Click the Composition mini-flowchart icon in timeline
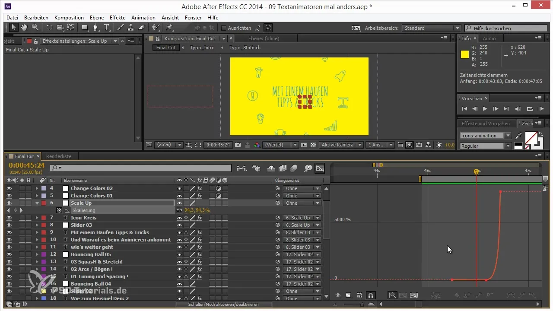 241,168
